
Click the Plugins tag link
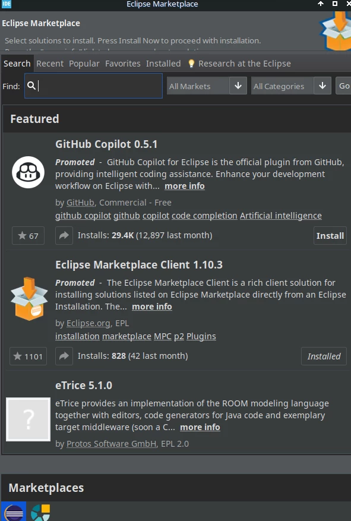click(201, 336)
